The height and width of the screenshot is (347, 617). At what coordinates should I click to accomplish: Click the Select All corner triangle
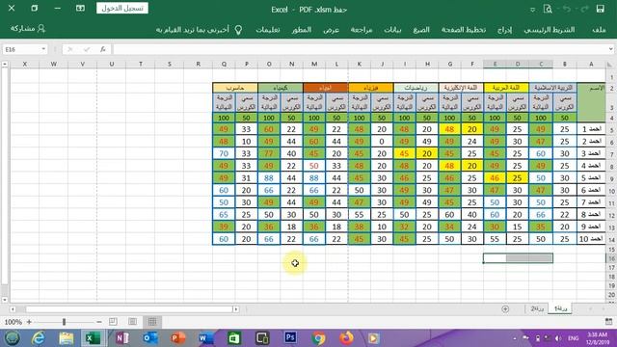[610, 65]
